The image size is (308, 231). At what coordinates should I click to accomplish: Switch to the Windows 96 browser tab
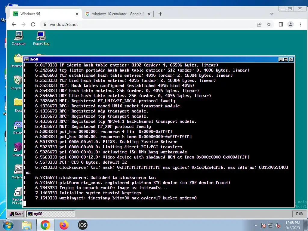46,14
